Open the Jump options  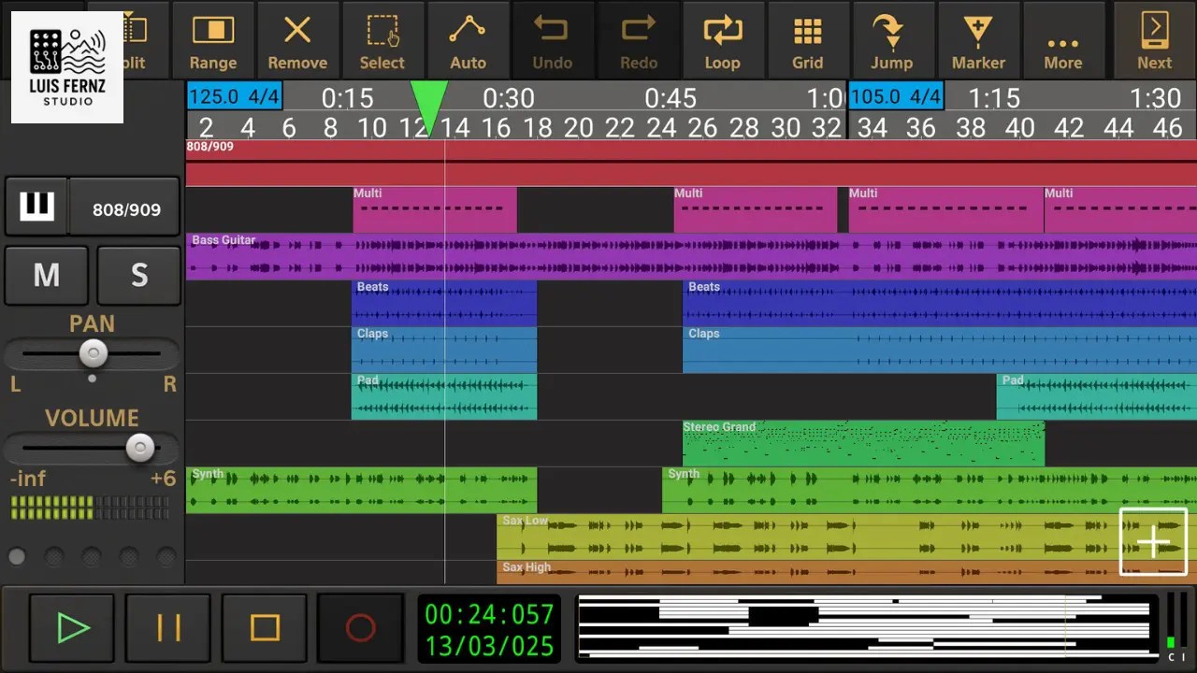click(892, 40)
